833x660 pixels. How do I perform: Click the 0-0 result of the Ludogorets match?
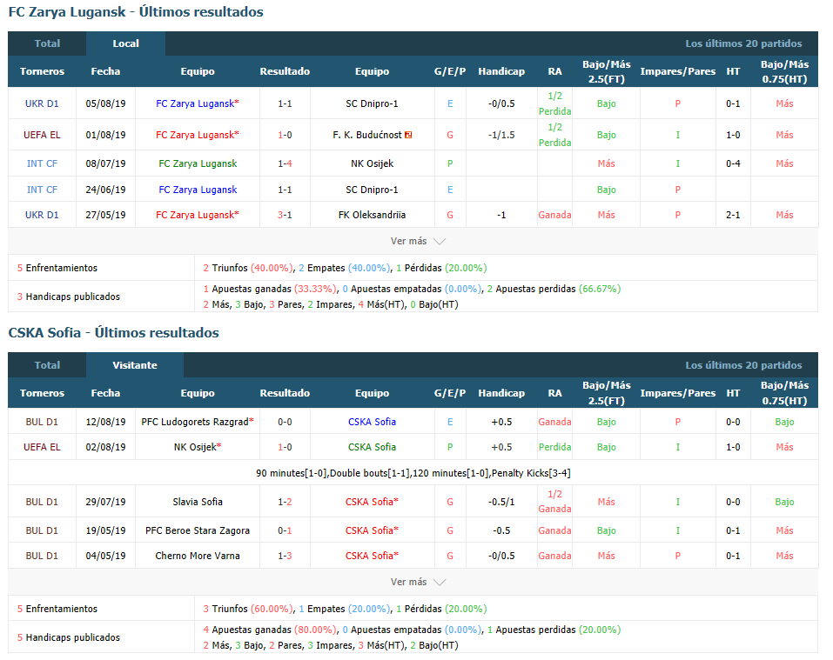pos(285,422)
